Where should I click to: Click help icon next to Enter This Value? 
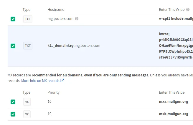(188, 10)
